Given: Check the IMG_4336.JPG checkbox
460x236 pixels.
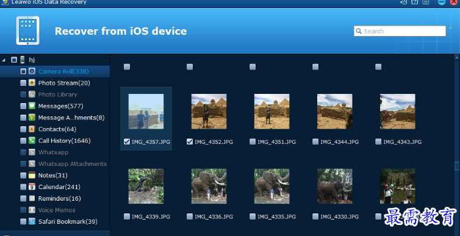Looking at the screenshot, I should [x=190, y=216].
